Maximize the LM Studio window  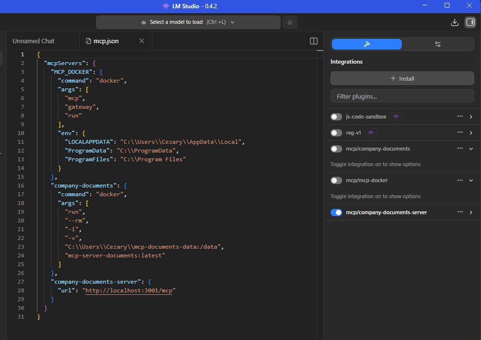(447, 5)
